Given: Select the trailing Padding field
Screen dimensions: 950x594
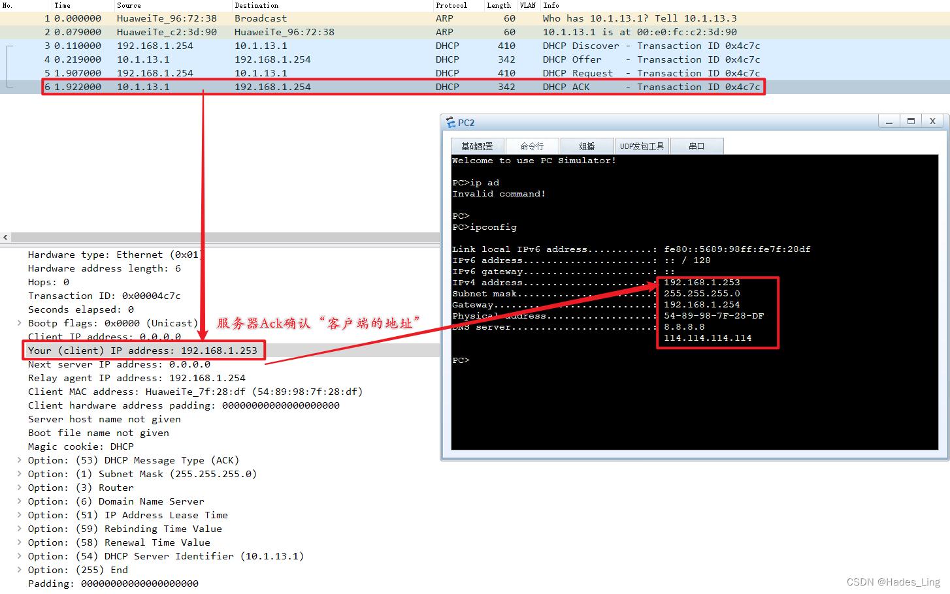Looking at the screenshot, I should coord(113,584).
